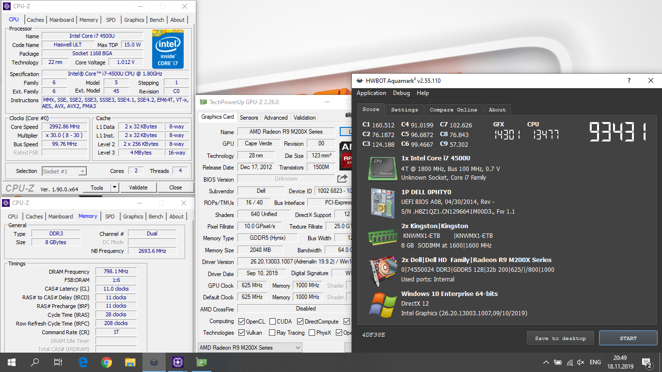Show hidden system tray icons
662x372 pixels.
[546, 362]
